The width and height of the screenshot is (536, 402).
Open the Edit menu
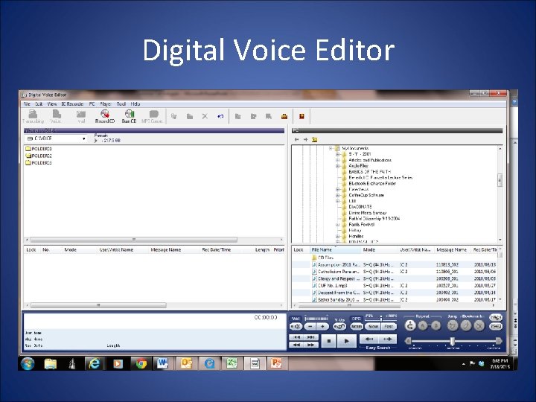coord(39,104)
